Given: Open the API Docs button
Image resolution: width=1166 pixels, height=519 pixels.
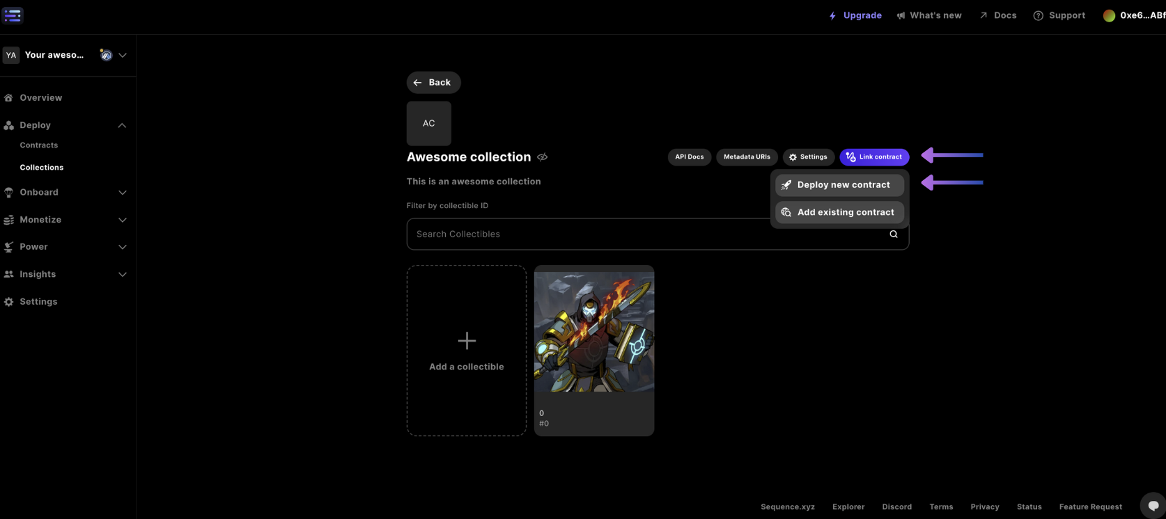Looking at the screenshot, I should click(x=689, y=157).
